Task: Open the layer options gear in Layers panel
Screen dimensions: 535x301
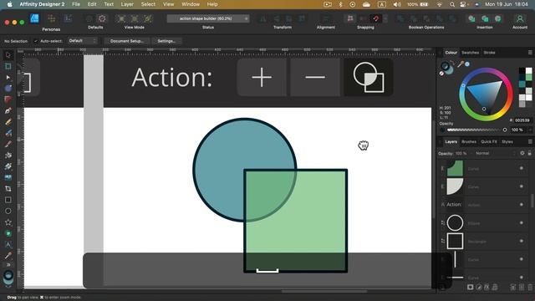Action: point(522,153)
